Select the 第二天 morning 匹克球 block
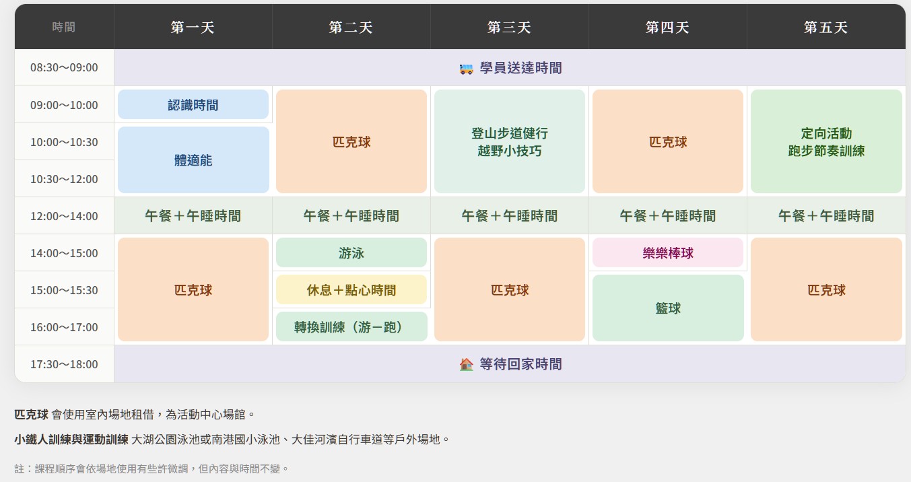 (351, 142)
